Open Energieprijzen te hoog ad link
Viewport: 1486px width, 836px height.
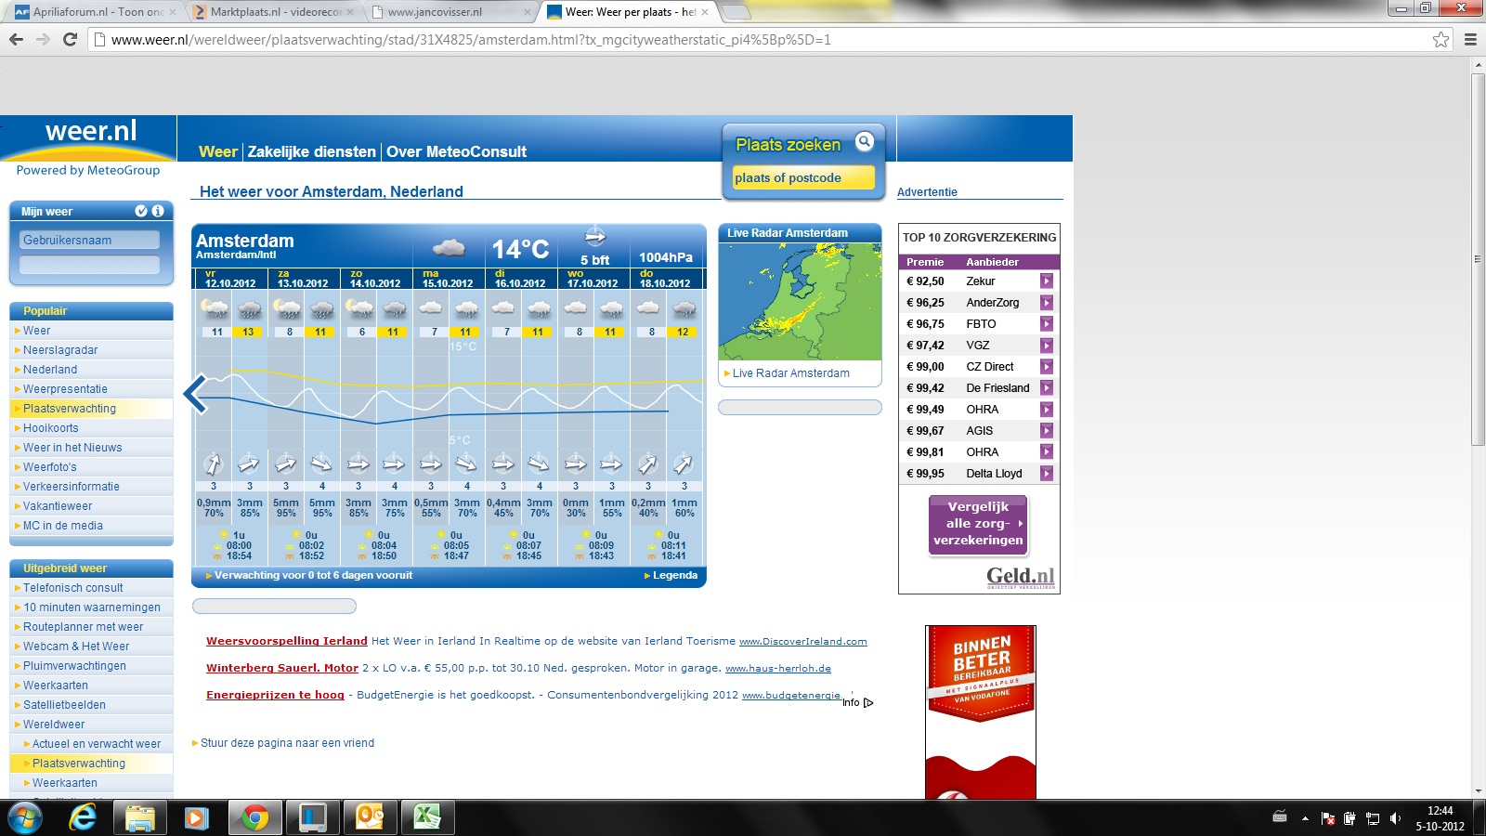pos(275,695)
